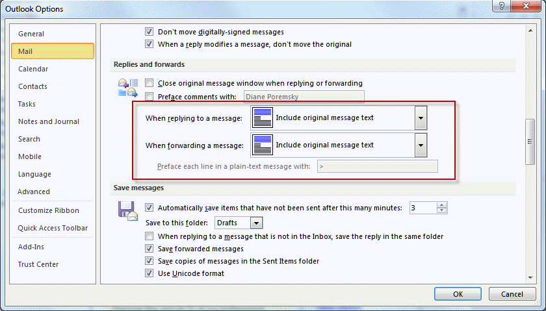This screenshot has height=311, width=546.
Task: Open the Save to this folder Drafts dropdown
Action: [256, 223]
